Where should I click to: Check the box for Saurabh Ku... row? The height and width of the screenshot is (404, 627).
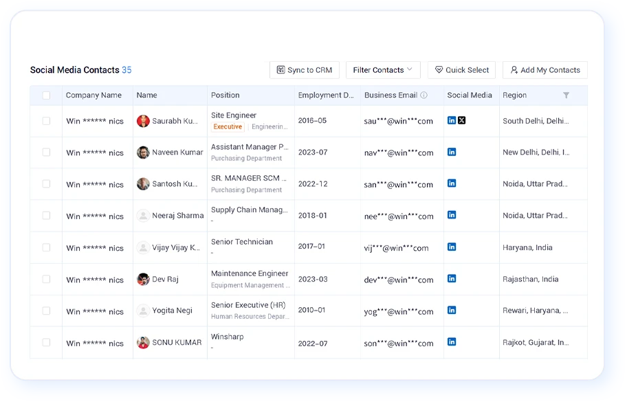click(x=46, y=121)
